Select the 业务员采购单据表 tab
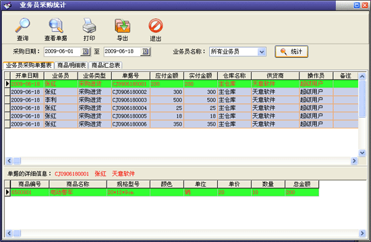This screenshot has height=242, width=371. pyautogui.click(x=28, y=65)
